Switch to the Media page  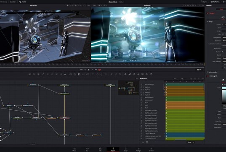tap(74, 149)
